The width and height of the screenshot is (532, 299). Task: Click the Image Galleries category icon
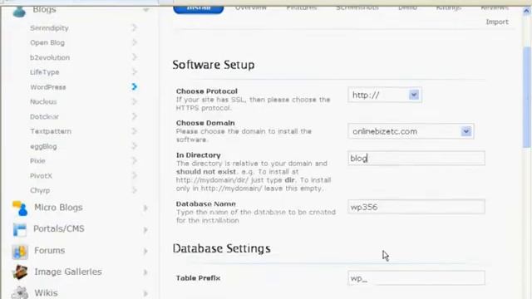click(x=20, y=272)
